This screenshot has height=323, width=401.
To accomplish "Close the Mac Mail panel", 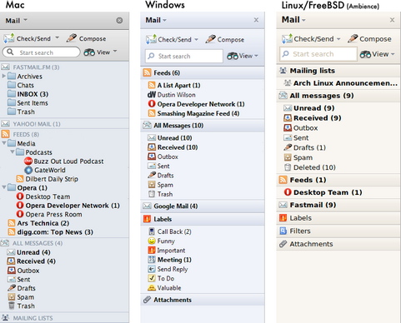I will coord(119,20).
